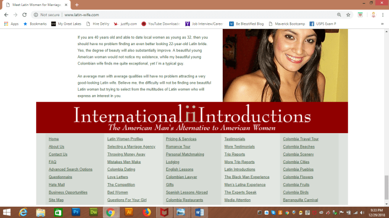
Task: Open the photo viewer taskbar icon
Action: click(181, 212)
